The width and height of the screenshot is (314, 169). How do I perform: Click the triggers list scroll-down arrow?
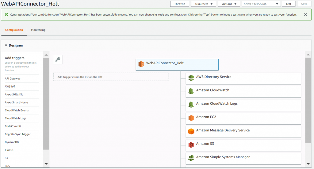[x=46, y=164]
